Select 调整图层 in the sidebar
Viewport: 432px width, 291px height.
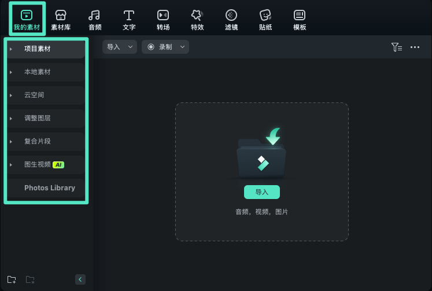click(46, 119)
